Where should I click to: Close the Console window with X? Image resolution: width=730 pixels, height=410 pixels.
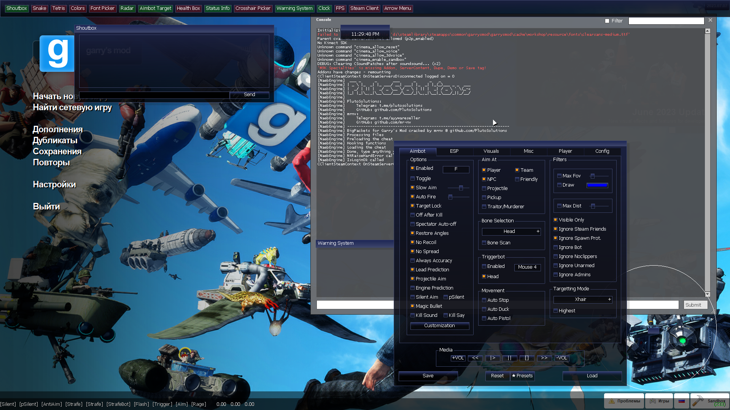710,20
